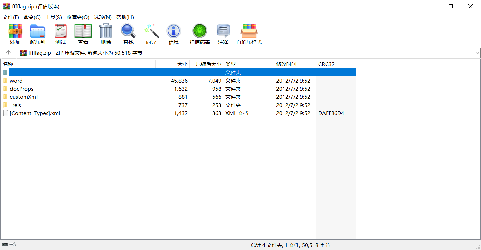Image resolution: width=481 pixels, height=250 pixels.
Task: Sort by 名称 column header
Action: pos(78,64)
